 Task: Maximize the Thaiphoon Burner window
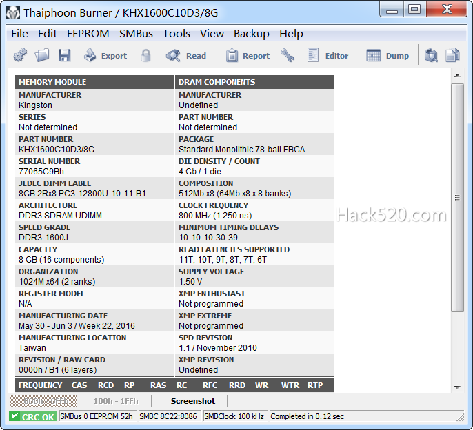415,10
